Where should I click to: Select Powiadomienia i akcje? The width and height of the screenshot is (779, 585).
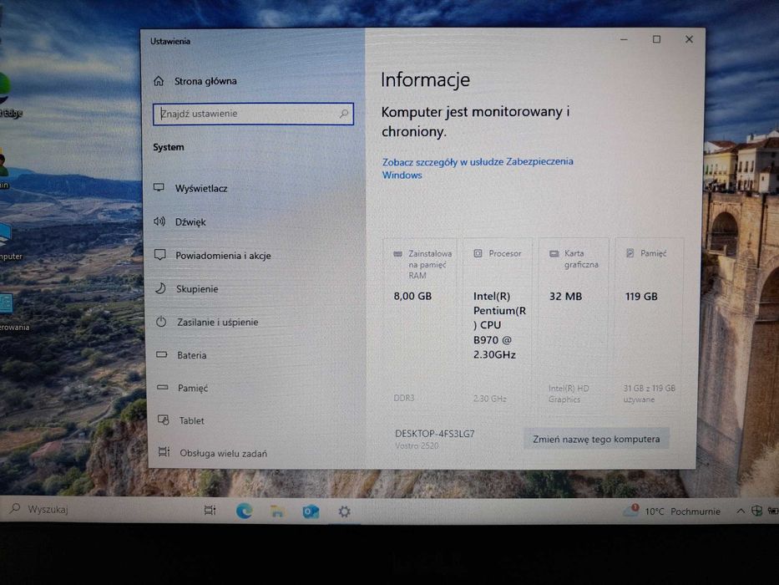coord(213,255)
